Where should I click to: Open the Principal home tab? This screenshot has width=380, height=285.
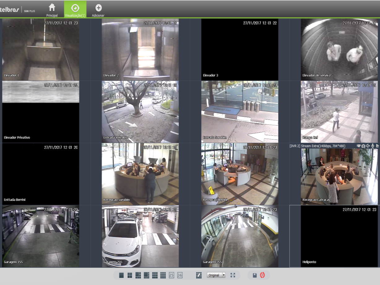point(52,10)
